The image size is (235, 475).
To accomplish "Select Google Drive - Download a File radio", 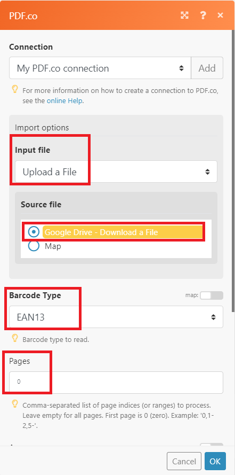I will (x=34, y=232).
